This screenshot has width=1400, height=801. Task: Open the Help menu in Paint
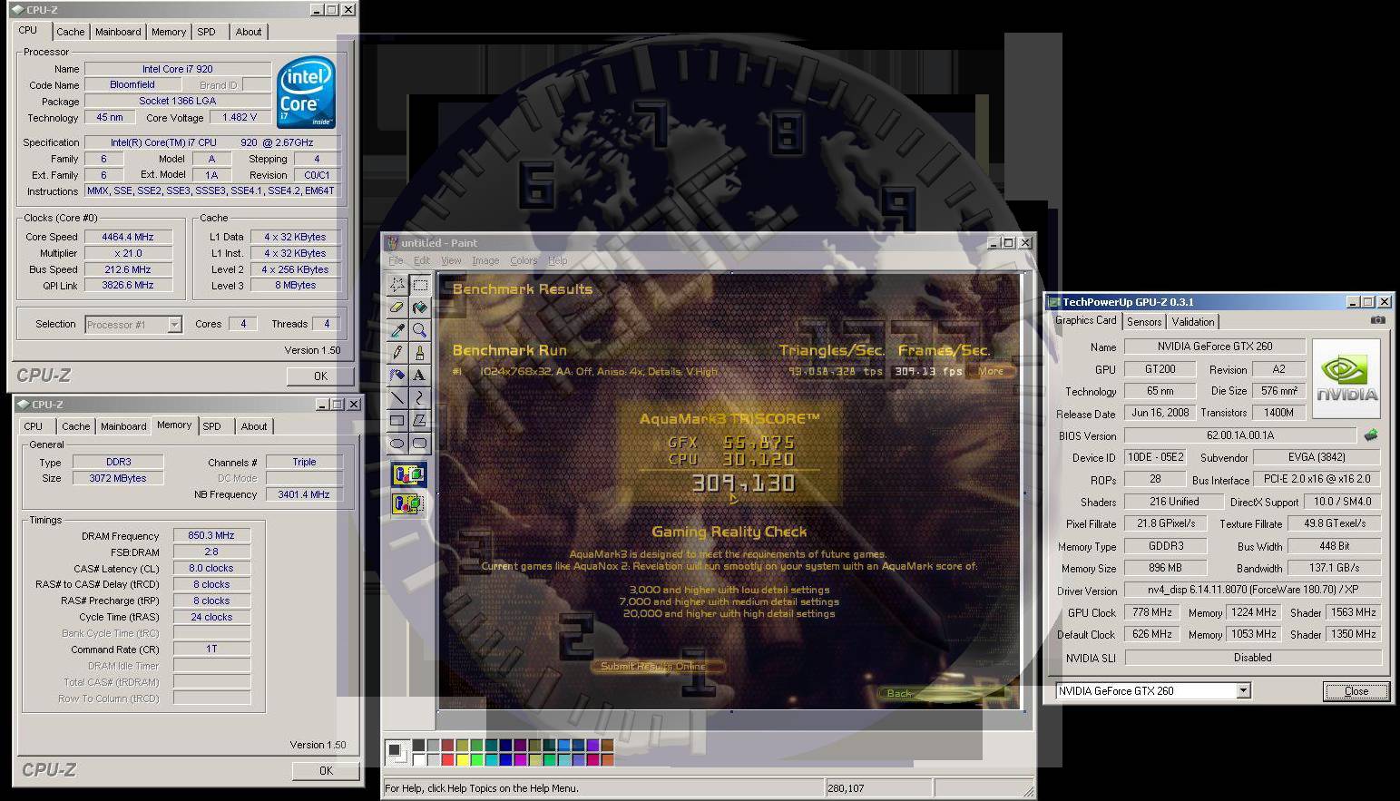[x=558, y=260]
